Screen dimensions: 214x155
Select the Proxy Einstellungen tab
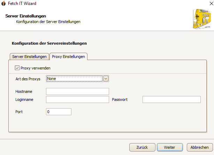68,57
